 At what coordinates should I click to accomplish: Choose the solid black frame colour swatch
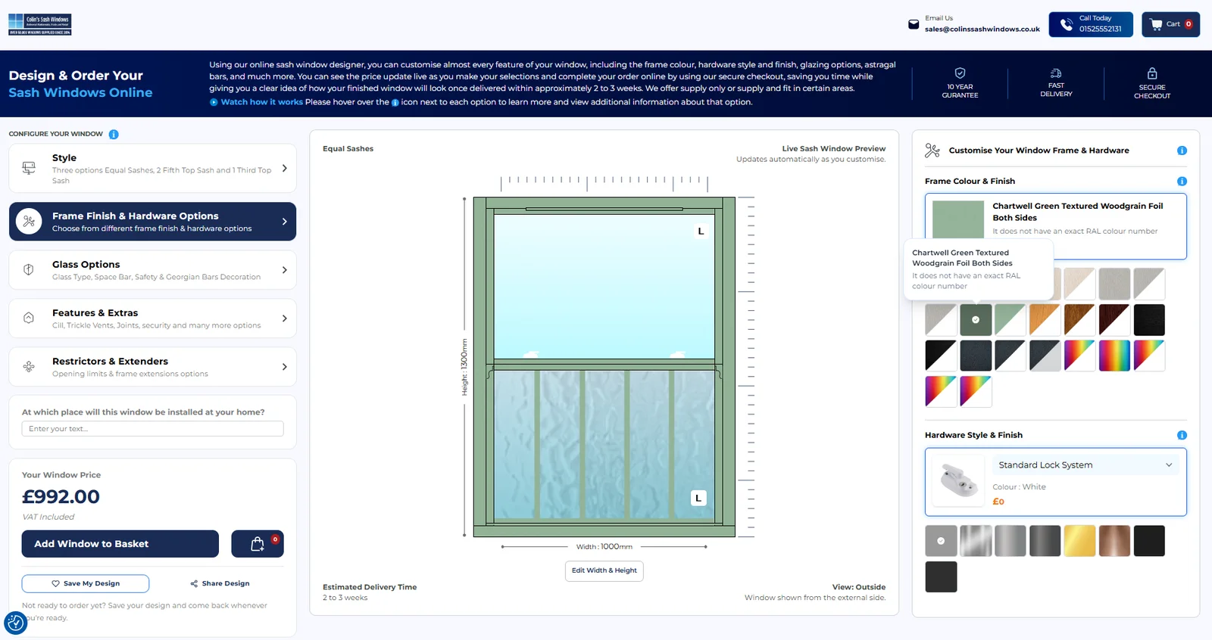coord(1149,320)
